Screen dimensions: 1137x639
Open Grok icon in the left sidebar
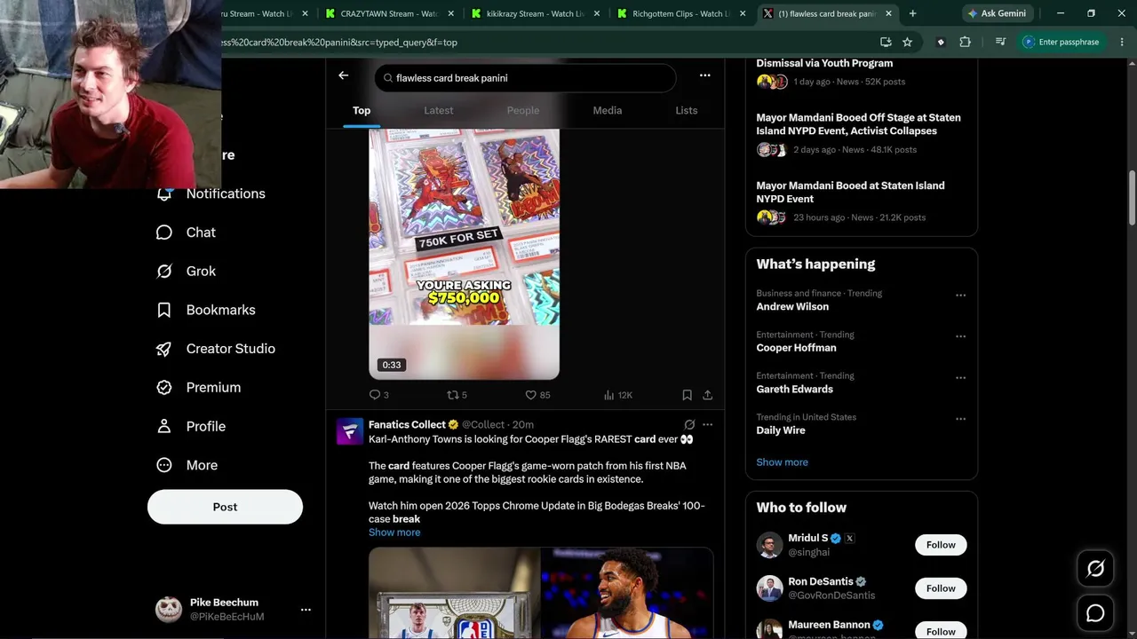click(x=164, y=272)
